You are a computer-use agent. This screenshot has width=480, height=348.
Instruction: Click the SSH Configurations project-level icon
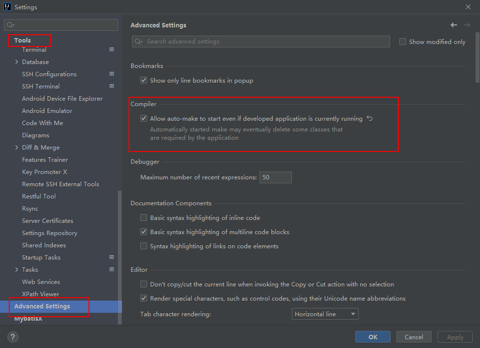coord(111,74)
